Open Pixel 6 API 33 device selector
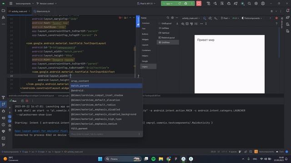This screenshot has height=163, width=291. [146, 4]
